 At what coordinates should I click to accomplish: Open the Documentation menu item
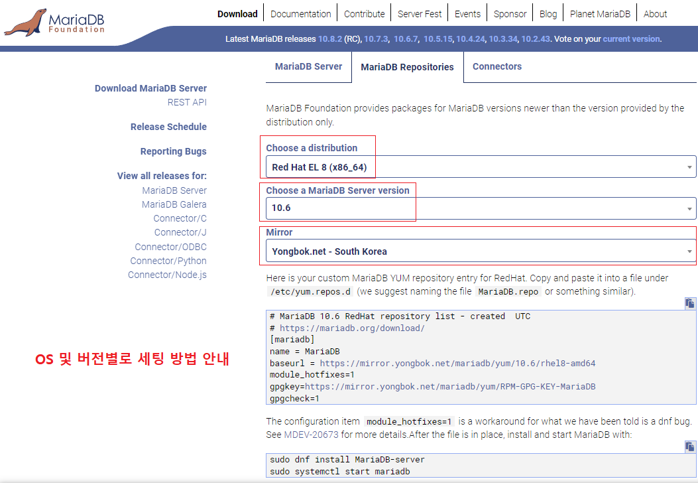click(x=300, y=14)
